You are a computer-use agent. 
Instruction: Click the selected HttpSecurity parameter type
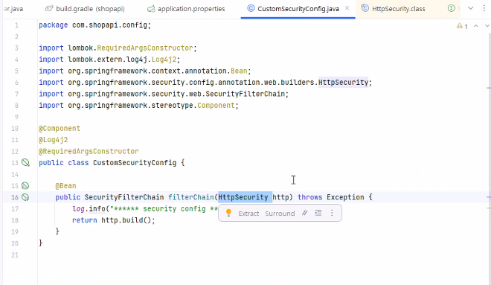pyautogui.click(x=243, y=197)
